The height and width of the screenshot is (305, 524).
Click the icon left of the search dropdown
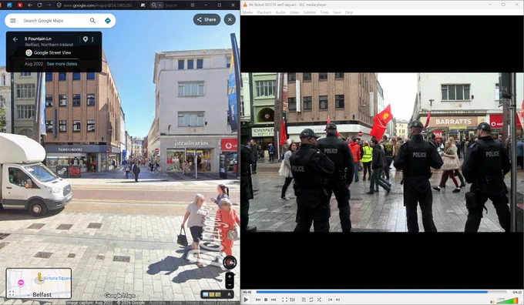[143, 5]
